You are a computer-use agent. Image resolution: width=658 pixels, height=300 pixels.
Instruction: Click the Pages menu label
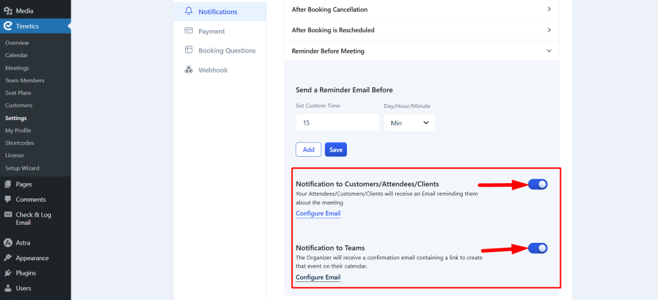click(x=24, y=184)
